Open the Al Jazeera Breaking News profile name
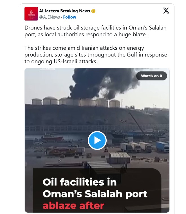This screenshot has width=186, height=214. pyautogui.click(x=64, y=11)
